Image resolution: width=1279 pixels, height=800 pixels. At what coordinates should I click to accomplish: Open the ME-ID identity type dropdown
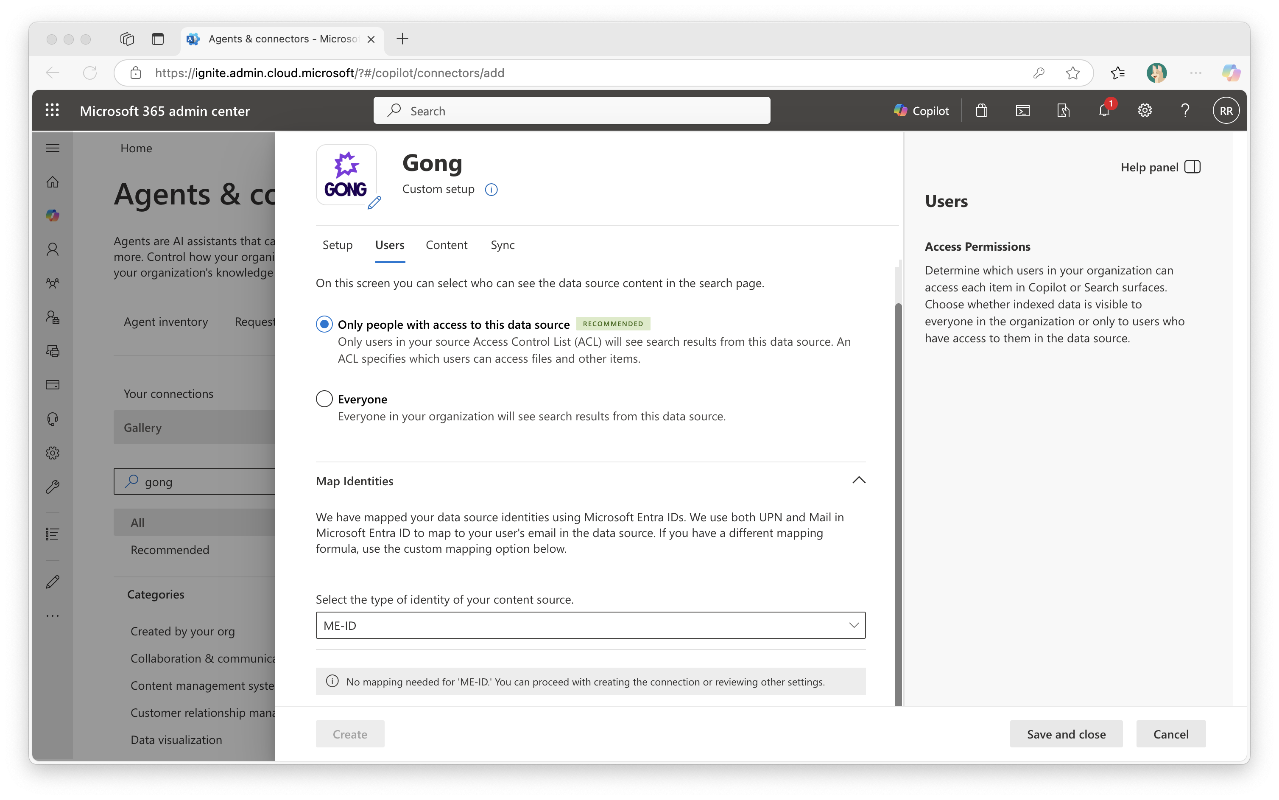click(590, 625)
